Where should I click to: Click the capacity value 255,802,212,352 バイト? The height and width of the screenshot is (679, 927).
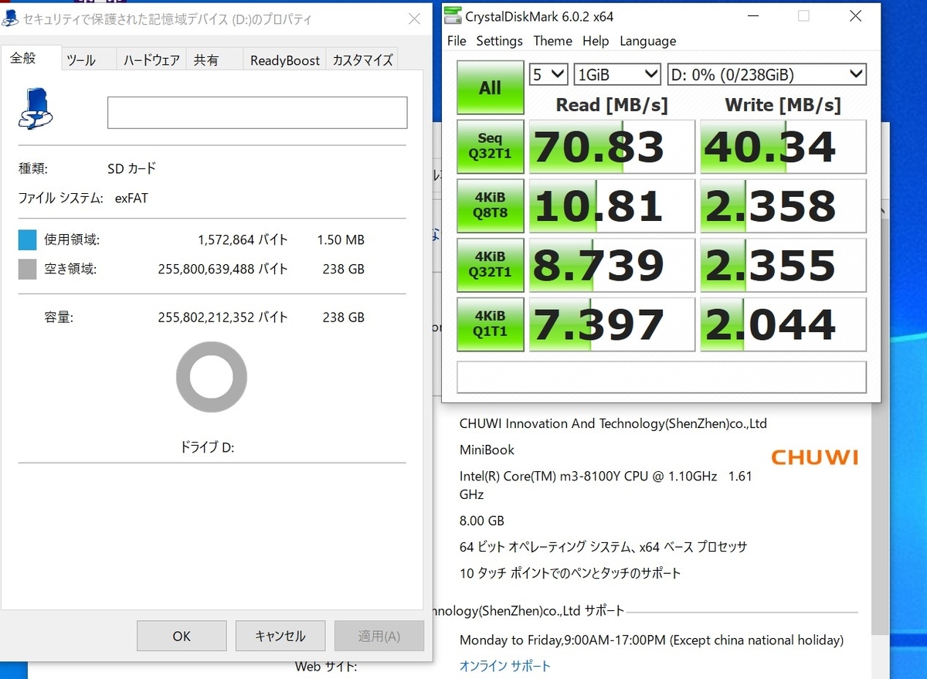(222, 317)
